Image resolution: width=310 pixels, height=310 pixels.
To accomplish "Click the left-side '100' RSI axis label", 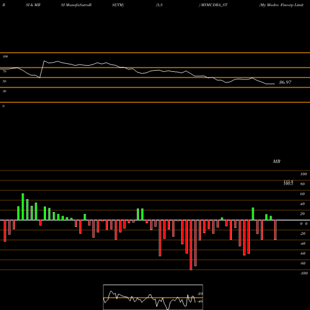I will click(5, 56).
